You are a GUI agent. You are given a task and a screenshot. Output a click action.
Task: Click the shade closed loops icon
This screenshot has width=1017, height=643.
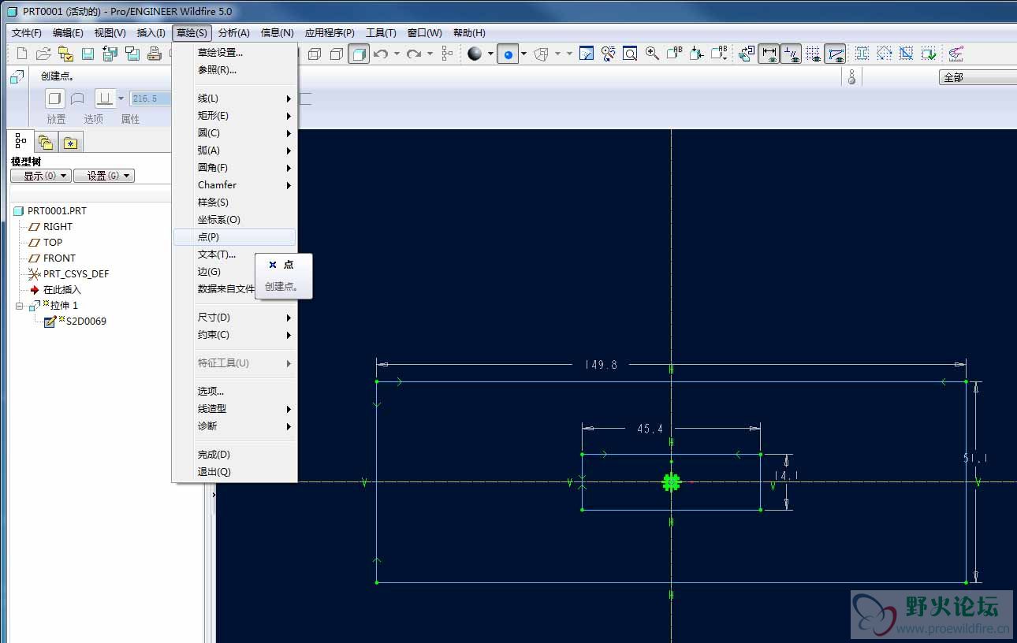tap(862, 54)
